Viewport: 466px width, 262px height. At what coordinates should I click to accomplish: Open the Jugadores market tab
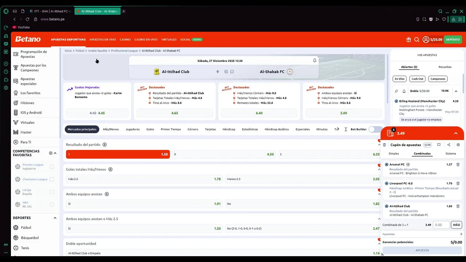(x=133, y=129)
